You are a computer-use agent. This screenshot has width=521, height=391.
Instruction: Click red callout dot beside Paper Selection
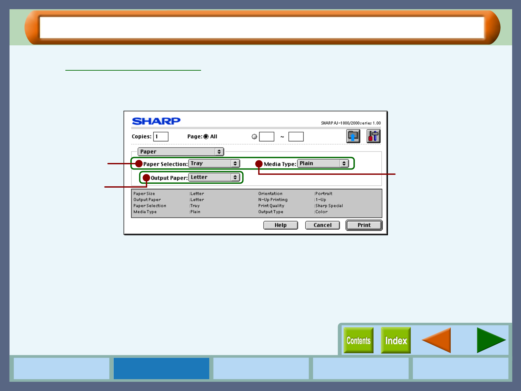pyautogui.click(x=139, y=164)
